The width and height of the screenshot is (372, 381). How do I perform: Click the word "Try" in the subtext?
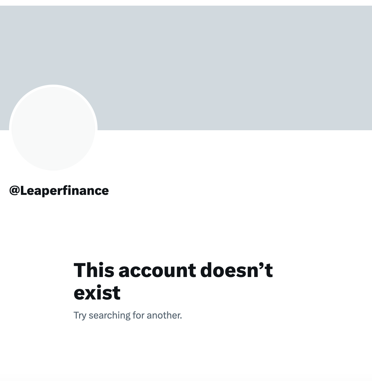tap(80, 315)
